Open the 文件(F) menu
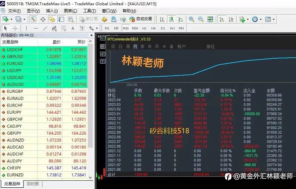This screenshot has height=189, width=296. (14, 11)
